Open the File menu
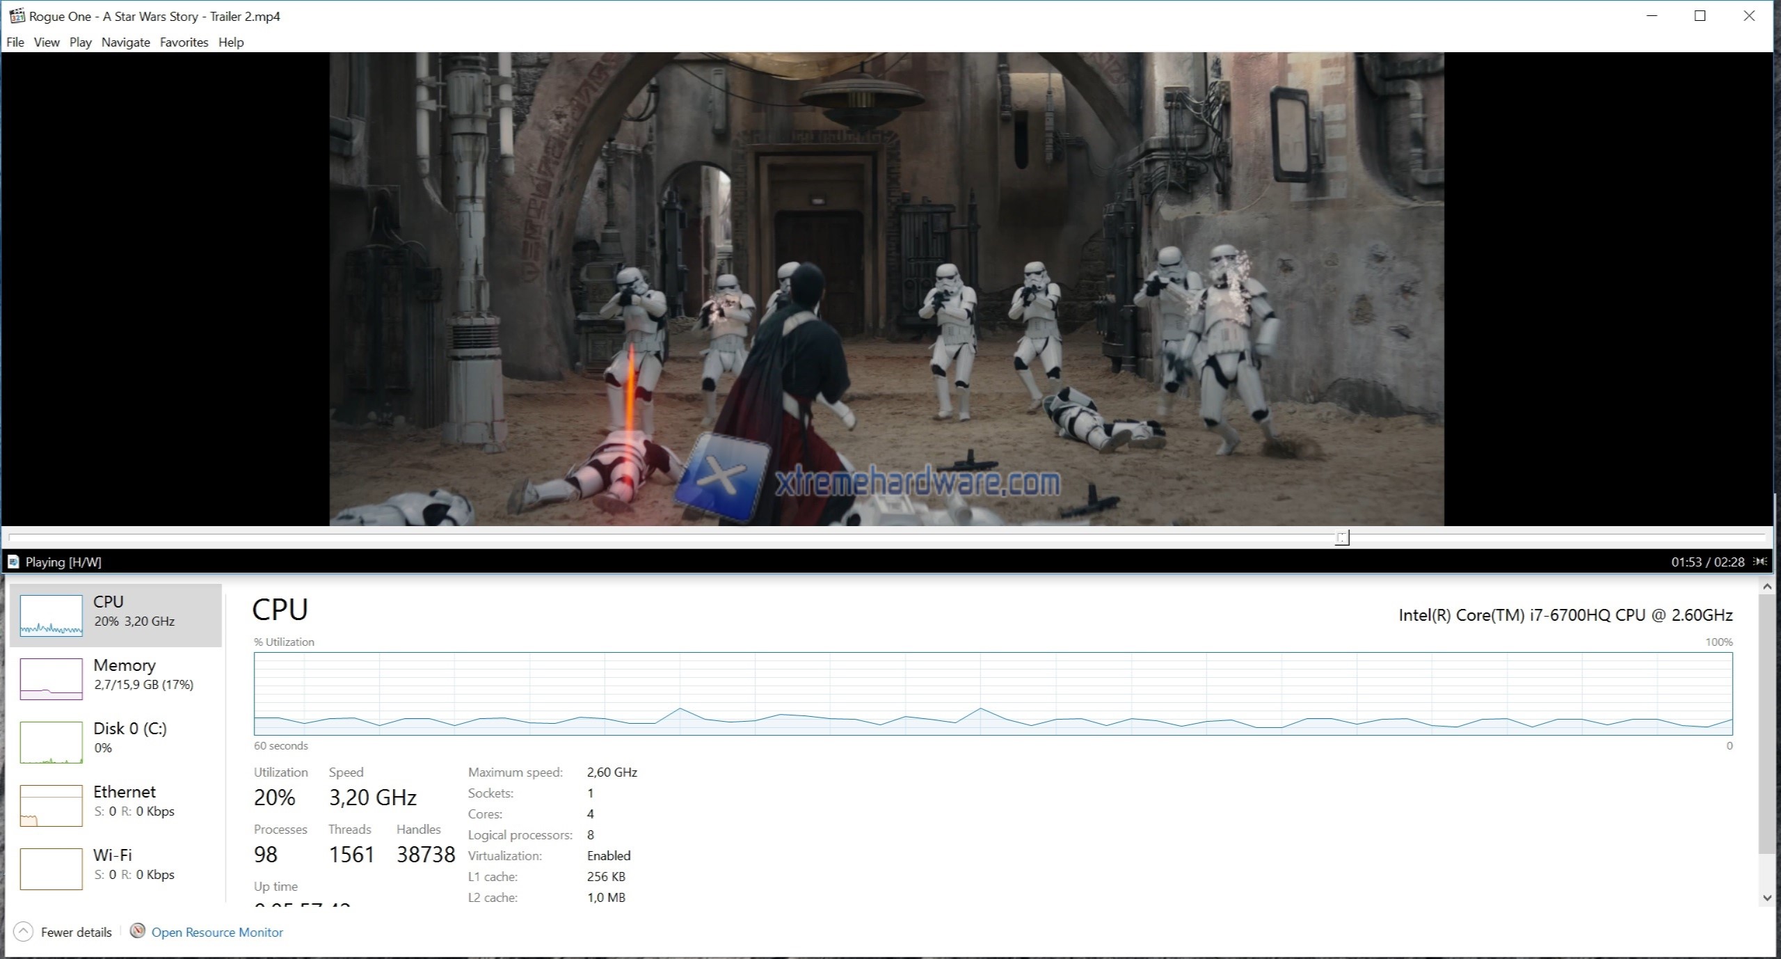The height and width of the screenshot is (959, 1781). coord(15,42)
